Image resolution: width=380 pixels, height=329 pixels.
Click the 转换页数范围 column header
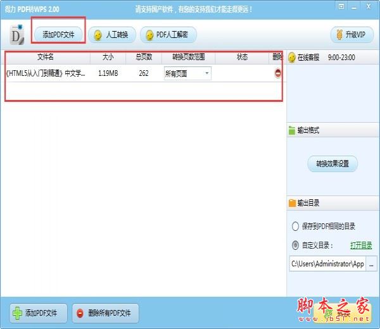[189, 57]
